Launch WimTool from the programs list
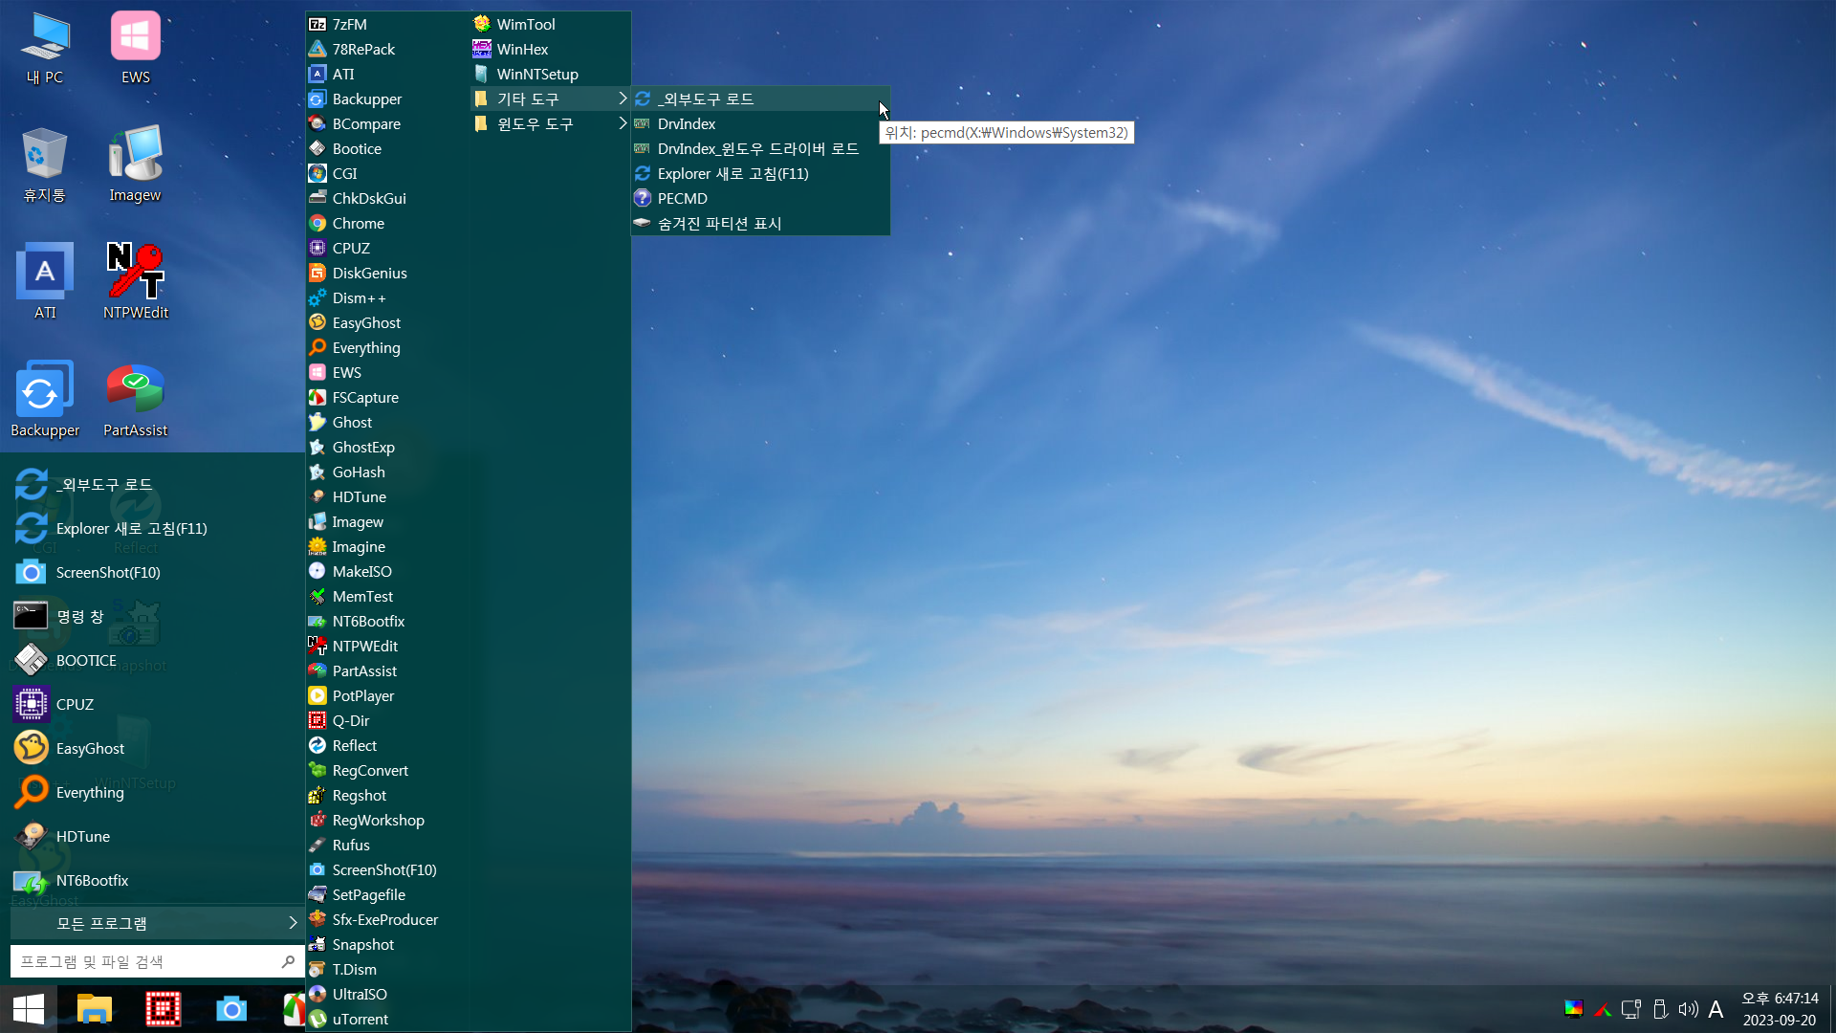The width and height of the screenshot is (1836, 1033). click(550, 24)
